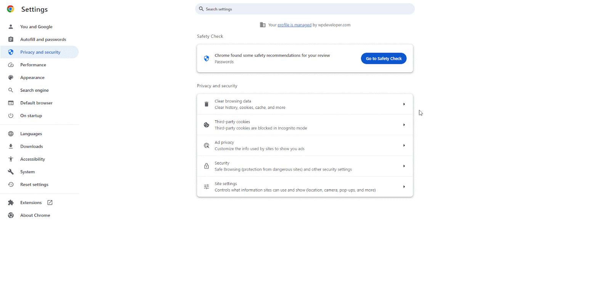Select the Privacy and security shield icon
The image size is (610, 300).
[11, 52]
